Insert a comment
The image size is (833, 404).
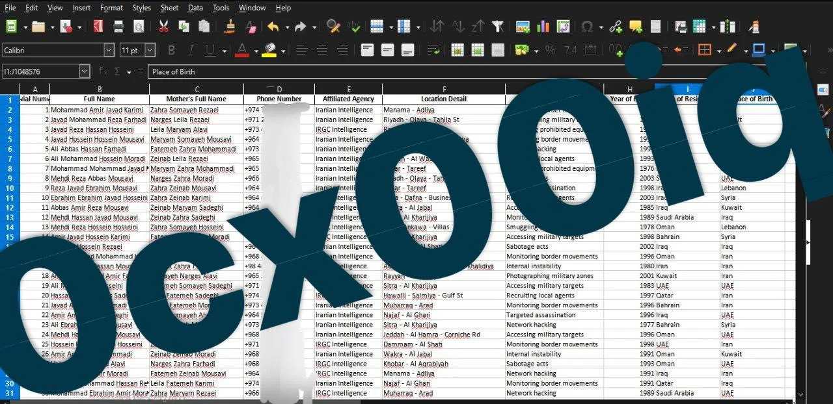[x=635, y=27]
